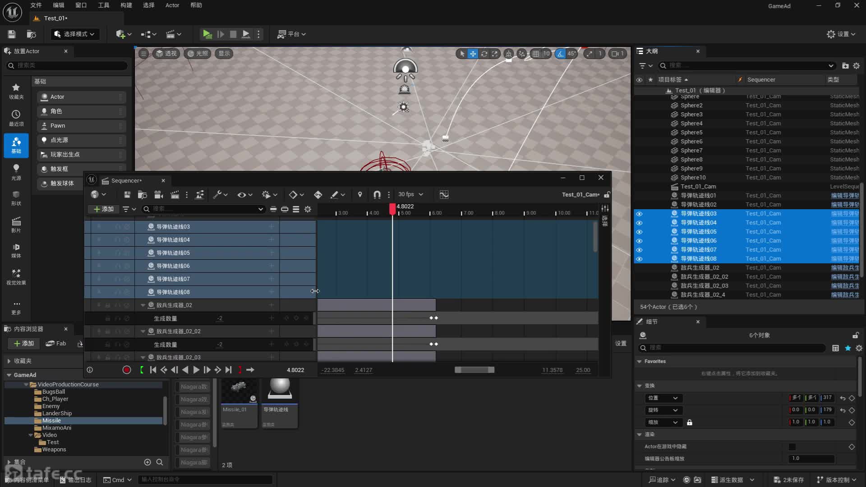Toggle Actor在游戏中隐藏 checkbox
Image resolution: width=866 pixels, height=487 pixels.
pyautogui.click(x=792, y=446)
